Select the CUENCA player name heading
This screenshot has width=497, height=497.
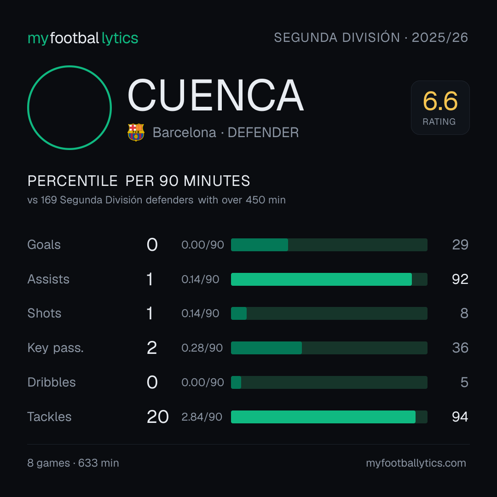click(x=215, y=95)
